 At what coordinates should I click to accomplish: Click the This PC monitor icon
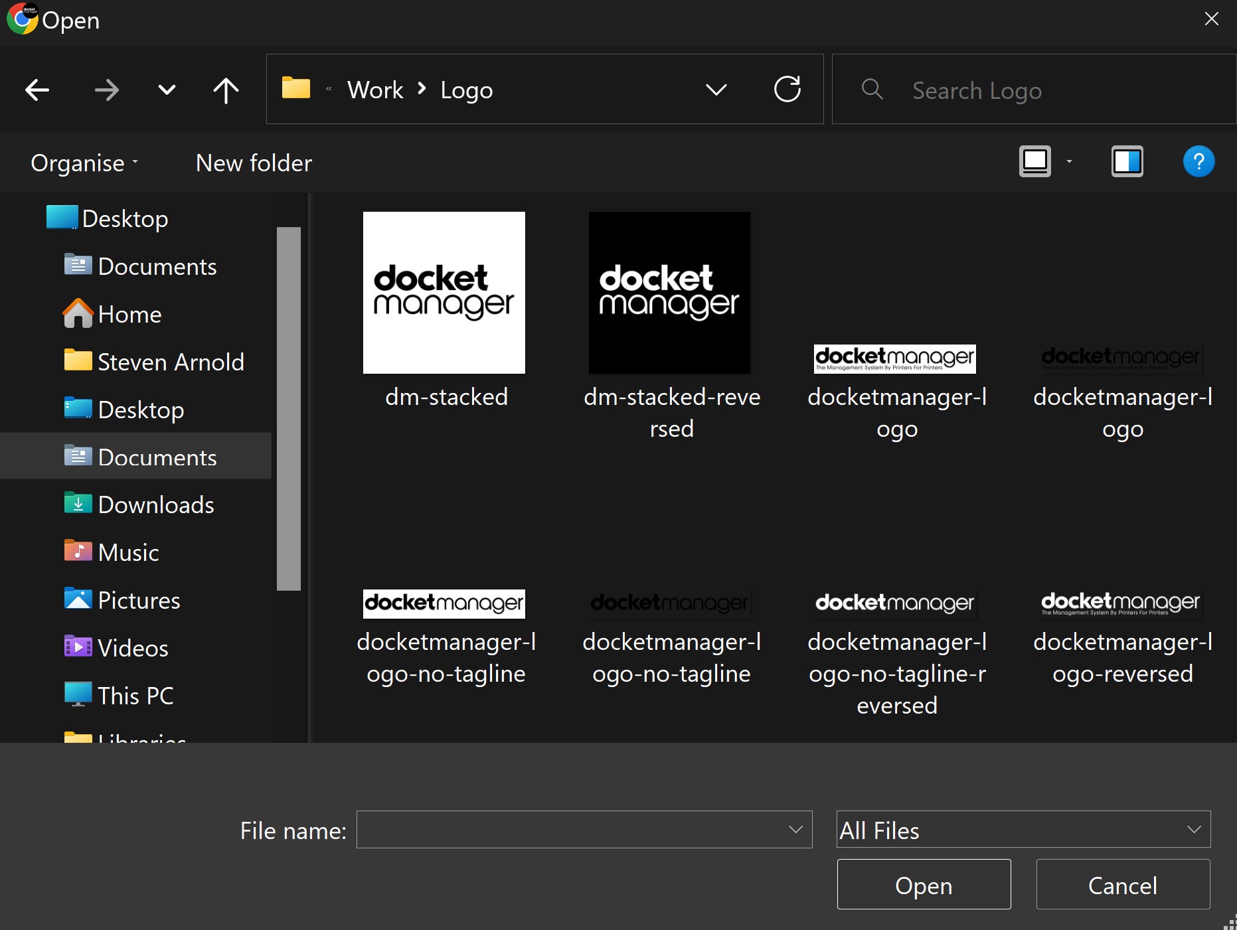point(78,694)
